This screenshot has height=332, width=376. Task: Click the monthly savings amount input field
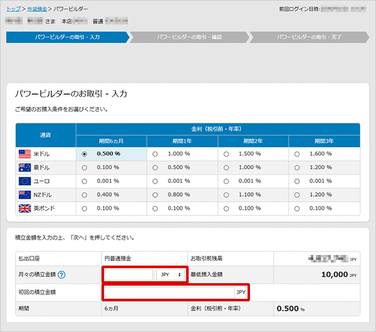point(128,274)
